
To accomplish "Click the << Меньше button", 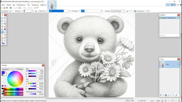I will pos(19,69).
